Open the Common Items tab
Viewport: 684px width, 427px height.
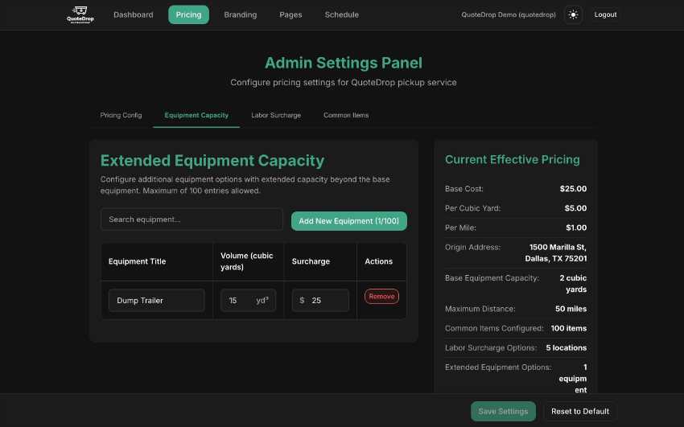click(x=346, y=116)
